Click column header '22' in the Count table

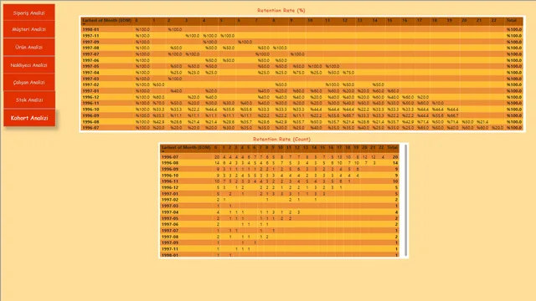(381, 147)
